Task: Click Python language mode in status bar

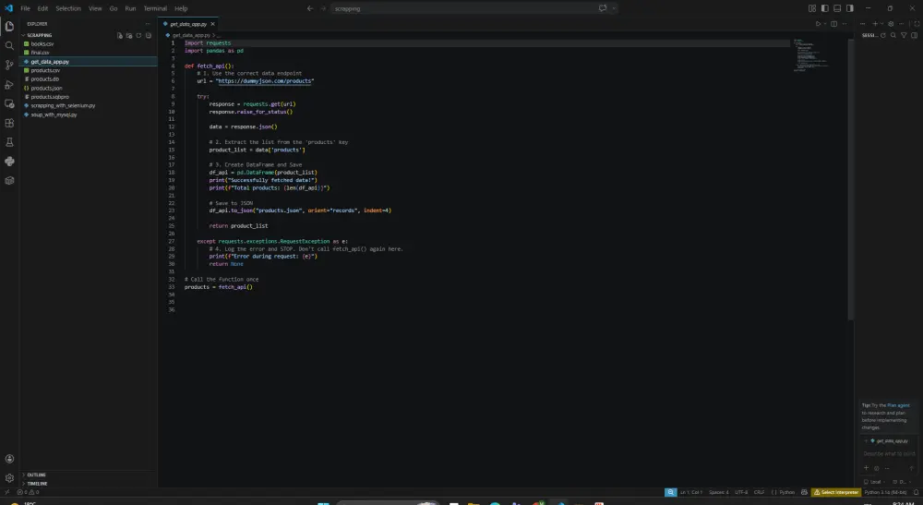Action: tap(787, 492)
